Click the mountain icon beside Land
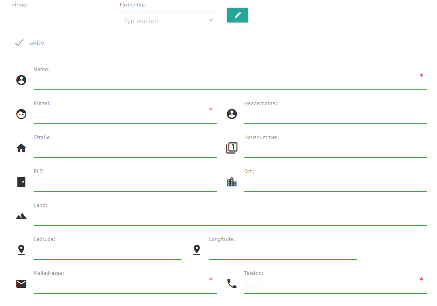This screenshot has width=437, height=306. [x=21, y=216]
